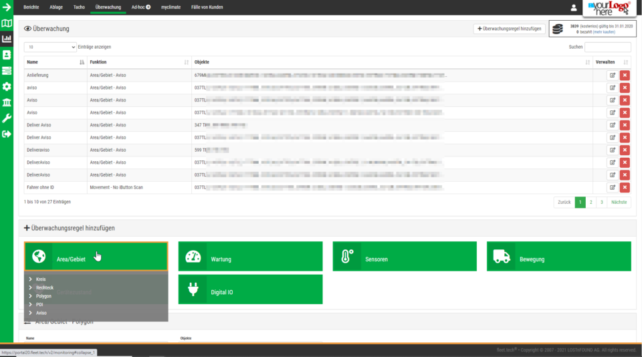The width and height of the screenshot is (642, 357).
Task: Open settings gear in the left sidebar
Action: click(x=7, y=86)
